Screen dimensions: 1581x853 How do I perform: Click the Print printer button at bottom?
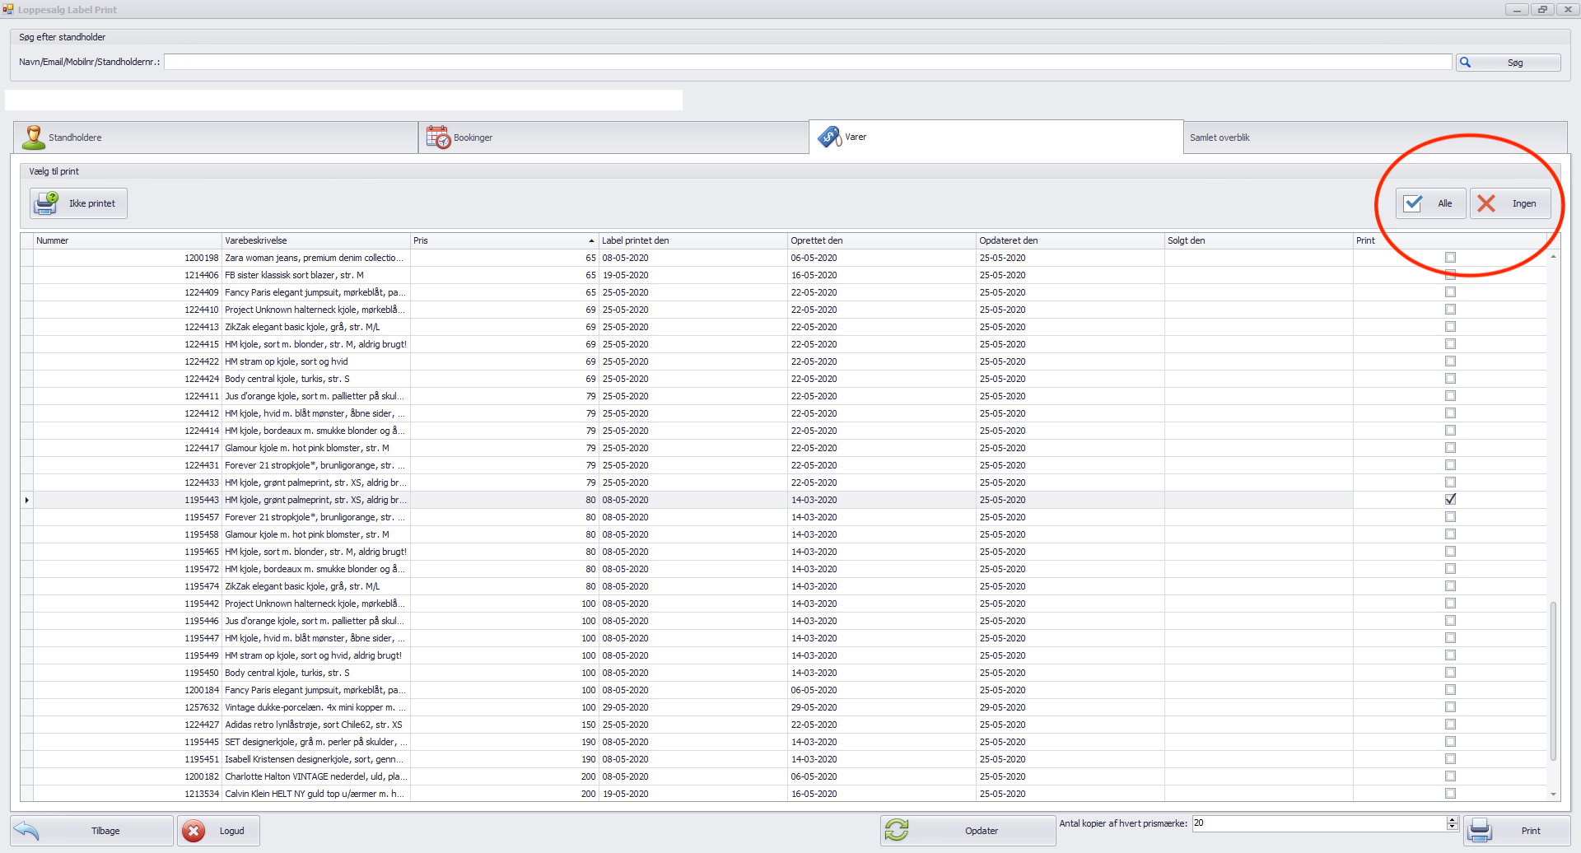[x=1517, y=831]
